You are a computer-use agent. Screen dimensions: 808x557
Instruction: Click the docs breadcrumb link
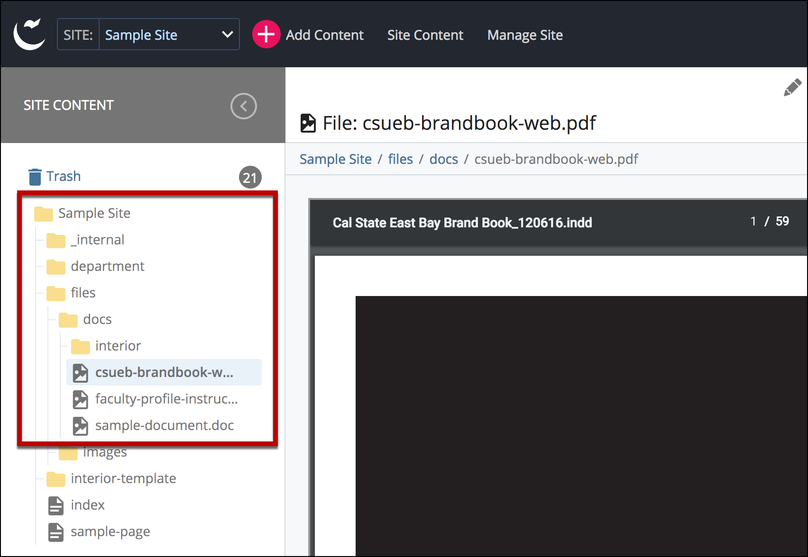point(444,159)
